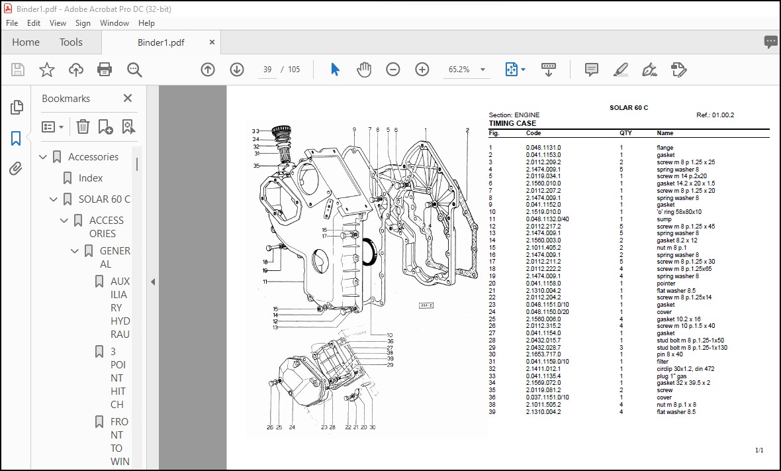
Task: Go to the next page arrow
Action: tap(236, 70)
